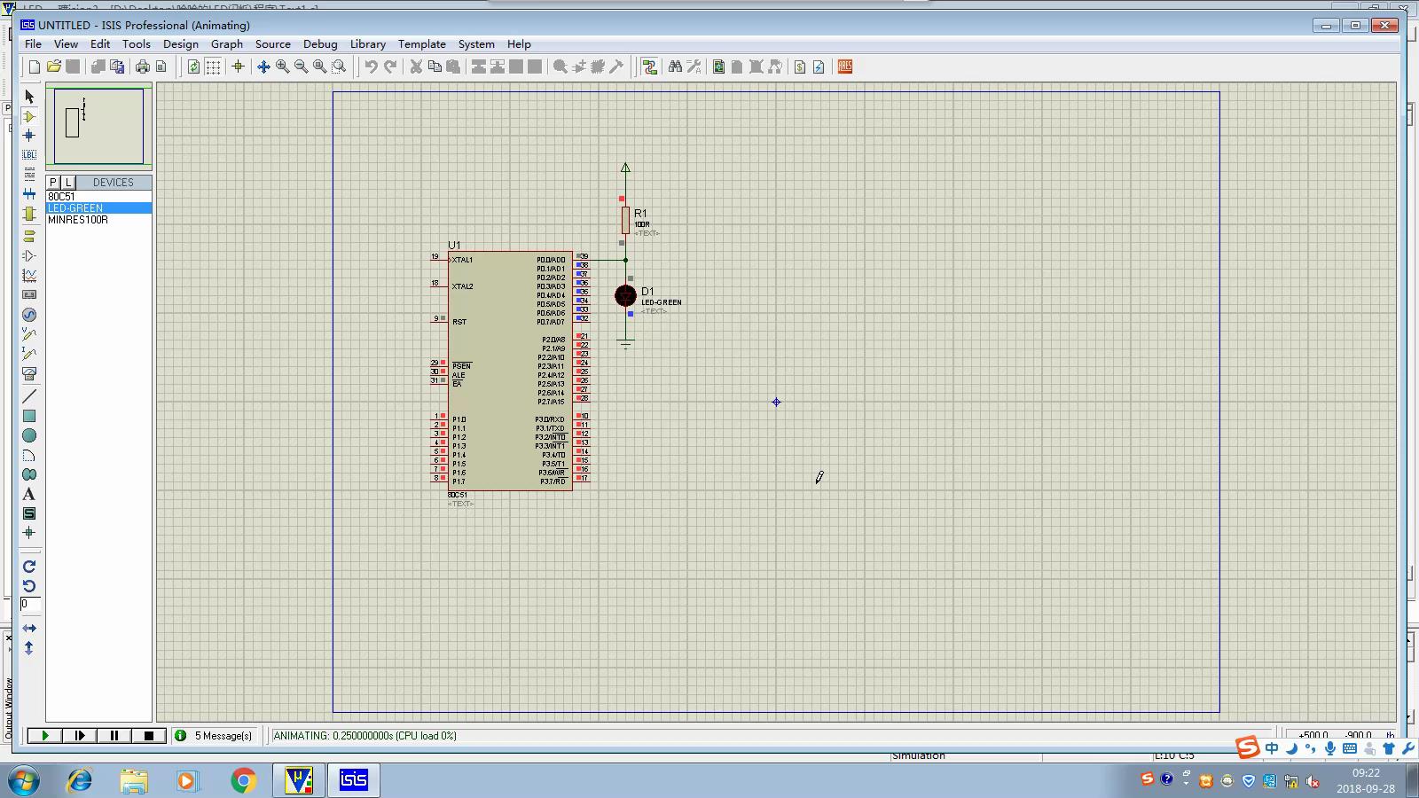Select the 2D Symbol tool

pos(29,513)
